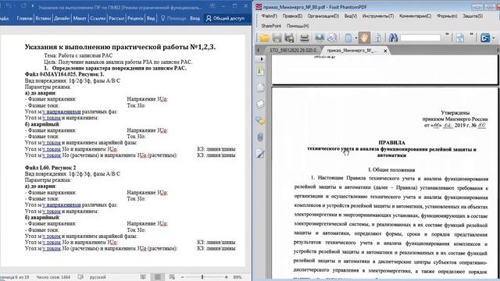Open the Вид ribbon tab in Word
This screenshot has width=500, height=281.
tap(151, 19)
